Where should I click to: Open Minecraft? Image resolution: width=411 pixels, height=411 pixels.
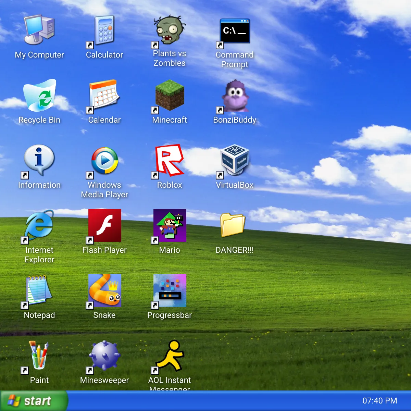click(170, 96)
